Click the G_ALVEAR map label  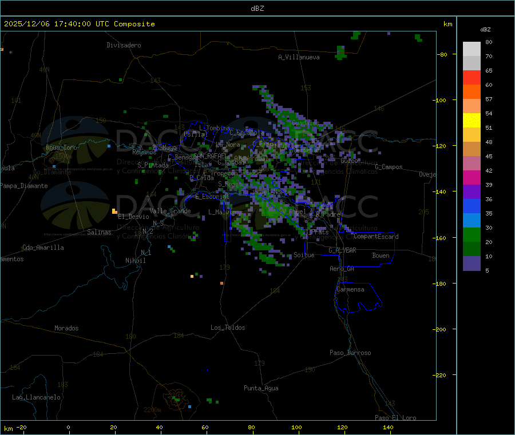click(x=342, y=250)
